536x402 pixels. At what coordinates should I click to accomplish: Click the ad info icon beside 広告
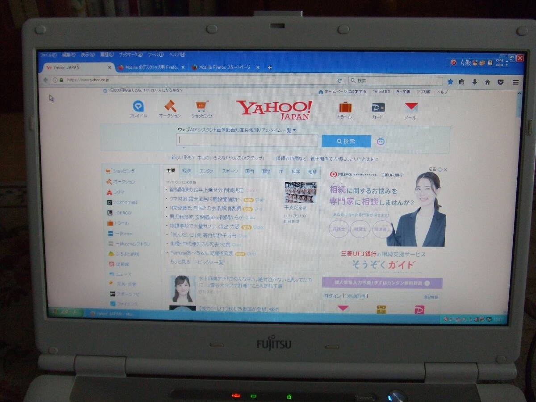coord(440,170)
